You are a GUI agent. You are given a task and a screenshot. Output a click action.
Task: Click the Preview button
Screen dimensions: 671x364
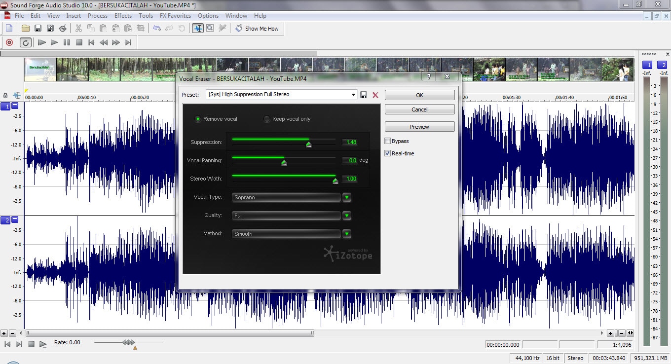(x=419, y=127)
